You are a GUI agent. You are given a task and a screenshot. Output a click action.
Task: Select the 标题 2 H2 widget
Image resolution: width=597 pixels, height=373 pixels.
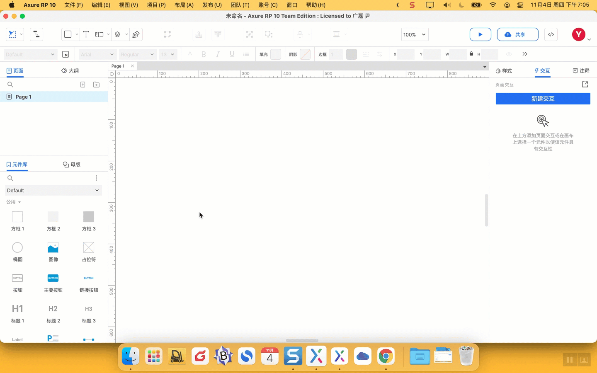click(53, 313)
